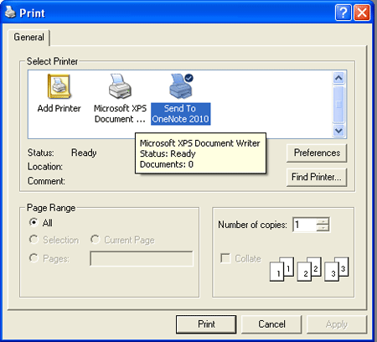Click the 'Documents: 0' tooltip line

[167, 164]
